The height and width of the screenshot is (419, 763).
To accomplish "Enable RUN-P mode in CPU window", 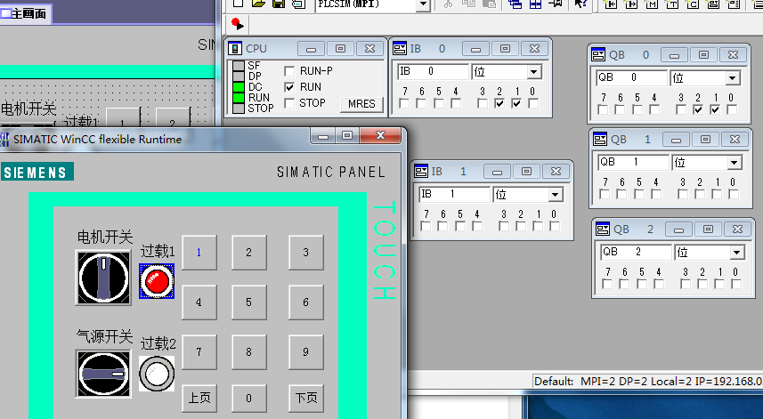I will click(289, 71).
